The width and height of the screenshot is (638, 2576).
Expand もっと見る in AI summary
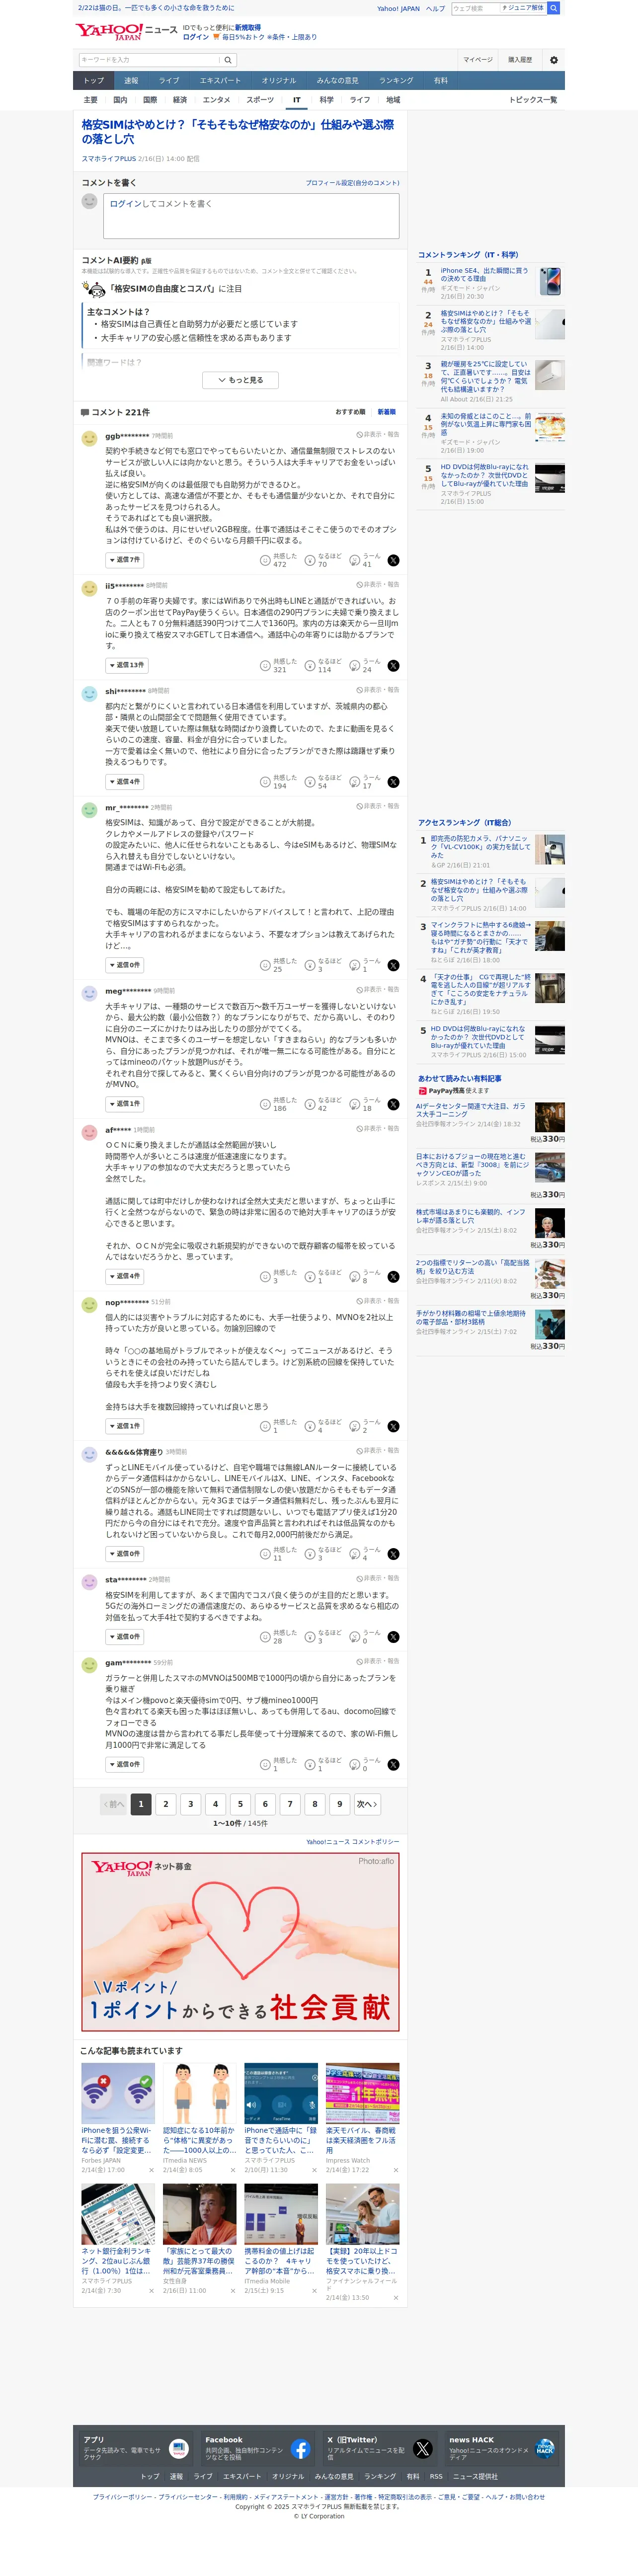coord(240,380)
